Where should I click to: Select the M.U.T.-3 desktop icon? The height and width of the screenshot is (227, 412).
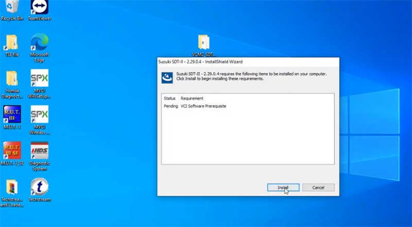[x=12, y=117]
